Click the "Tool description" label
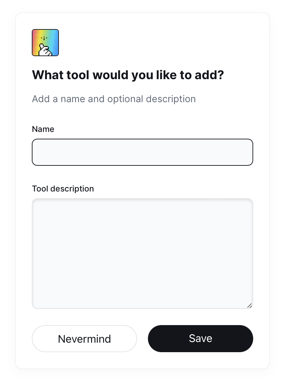This screenshot has width=285, height=387. click(63, 189)
